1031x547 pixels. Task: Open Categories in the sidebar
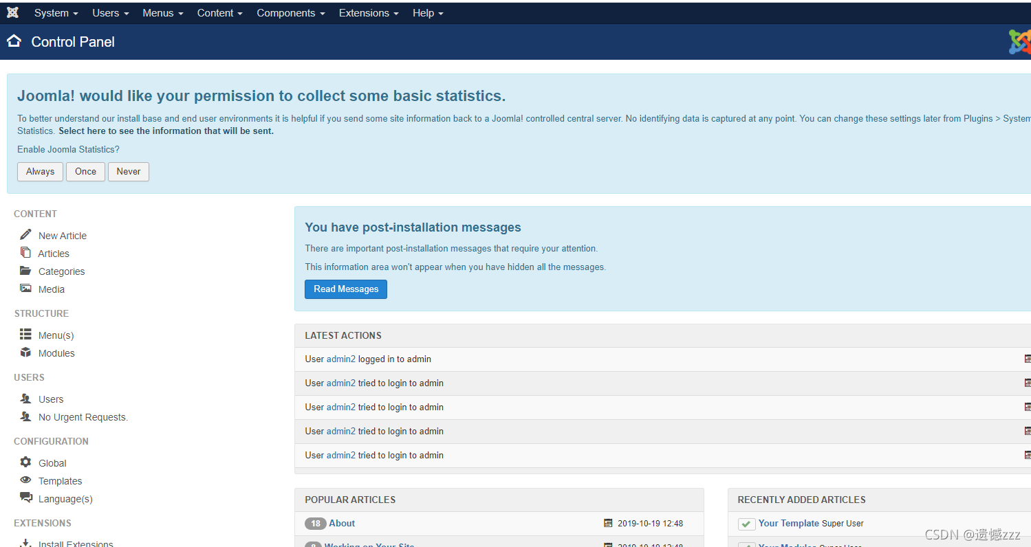point(62,271)
